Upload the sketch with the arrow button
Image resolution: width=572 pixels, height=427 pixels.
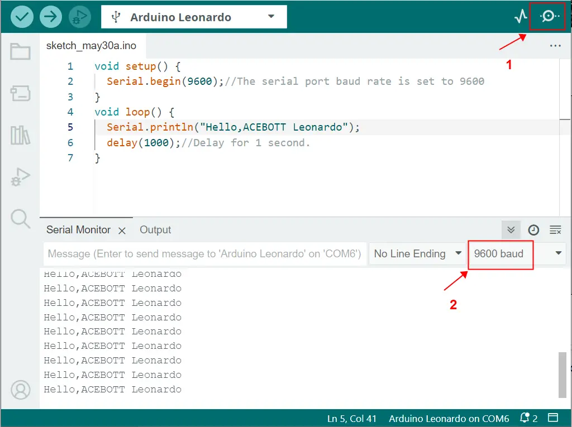[x=51, y=17]
